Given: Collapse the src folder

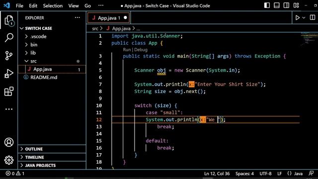Looking at the screenshot, I should pos(33,61).
